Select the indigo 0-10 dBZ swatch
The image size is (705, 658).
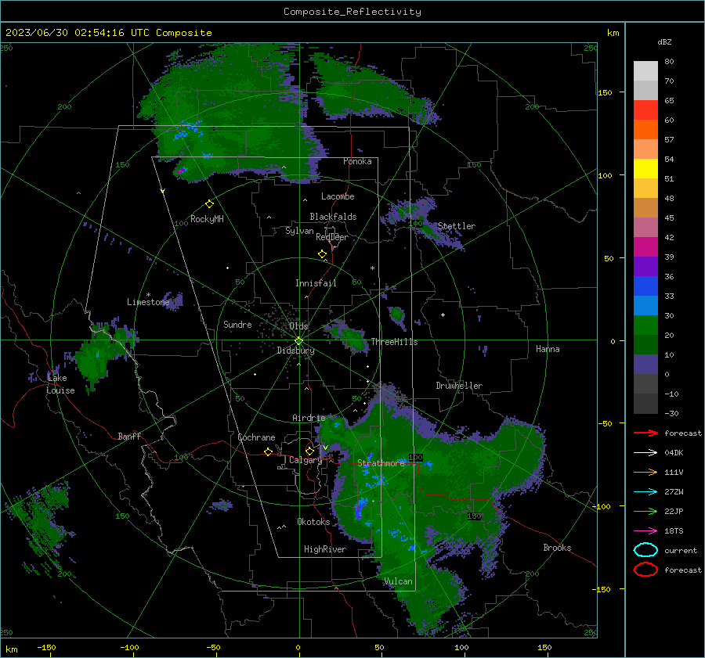[x=645, y=365]
